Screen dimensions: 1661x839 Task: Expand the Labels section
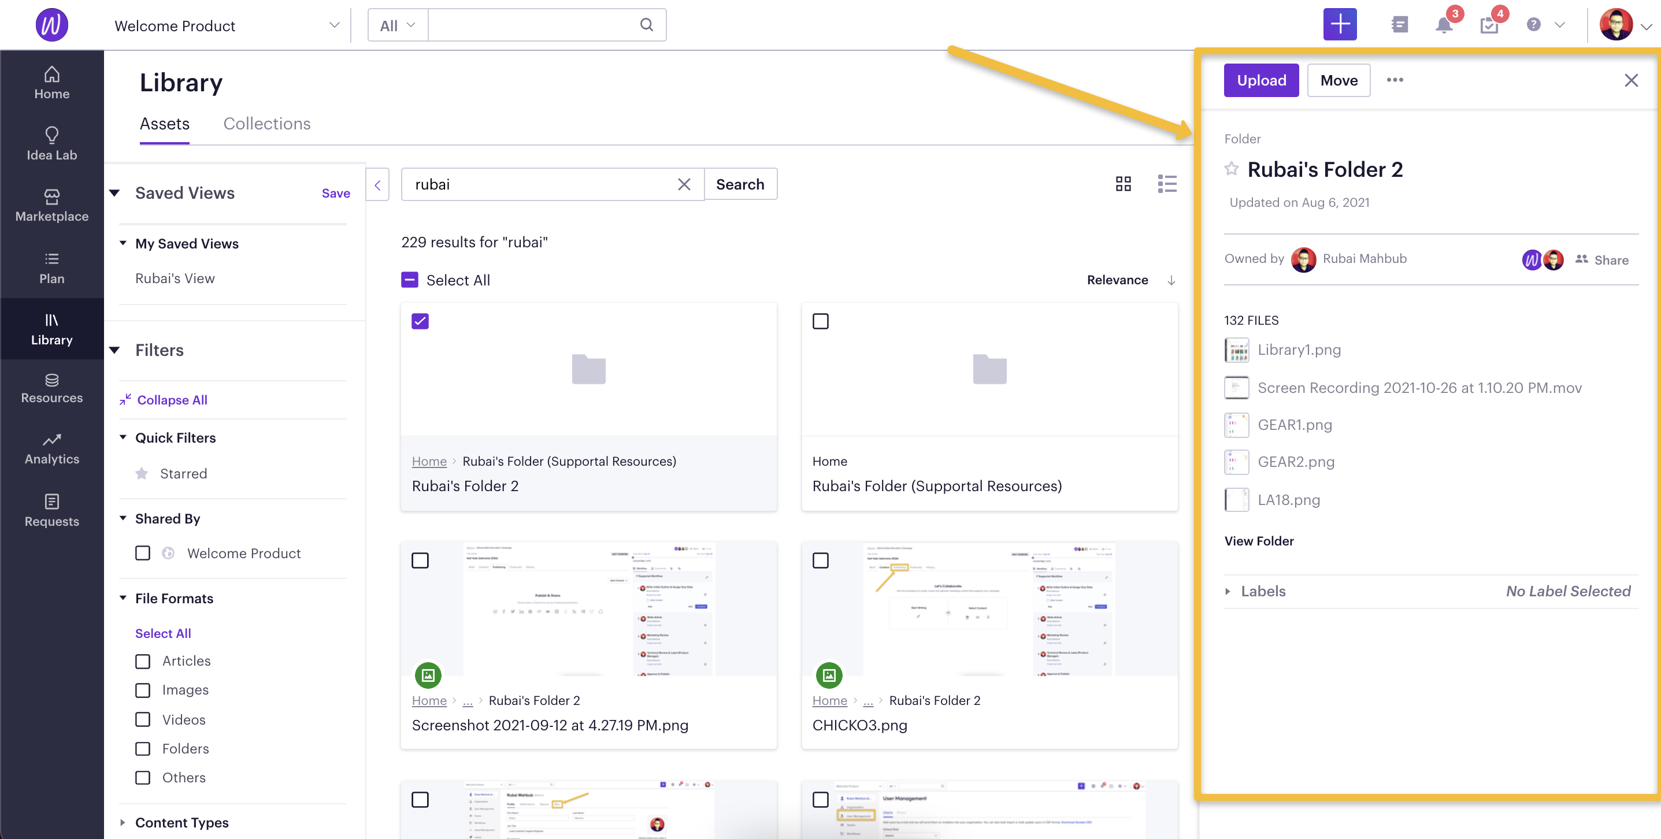1228,591
